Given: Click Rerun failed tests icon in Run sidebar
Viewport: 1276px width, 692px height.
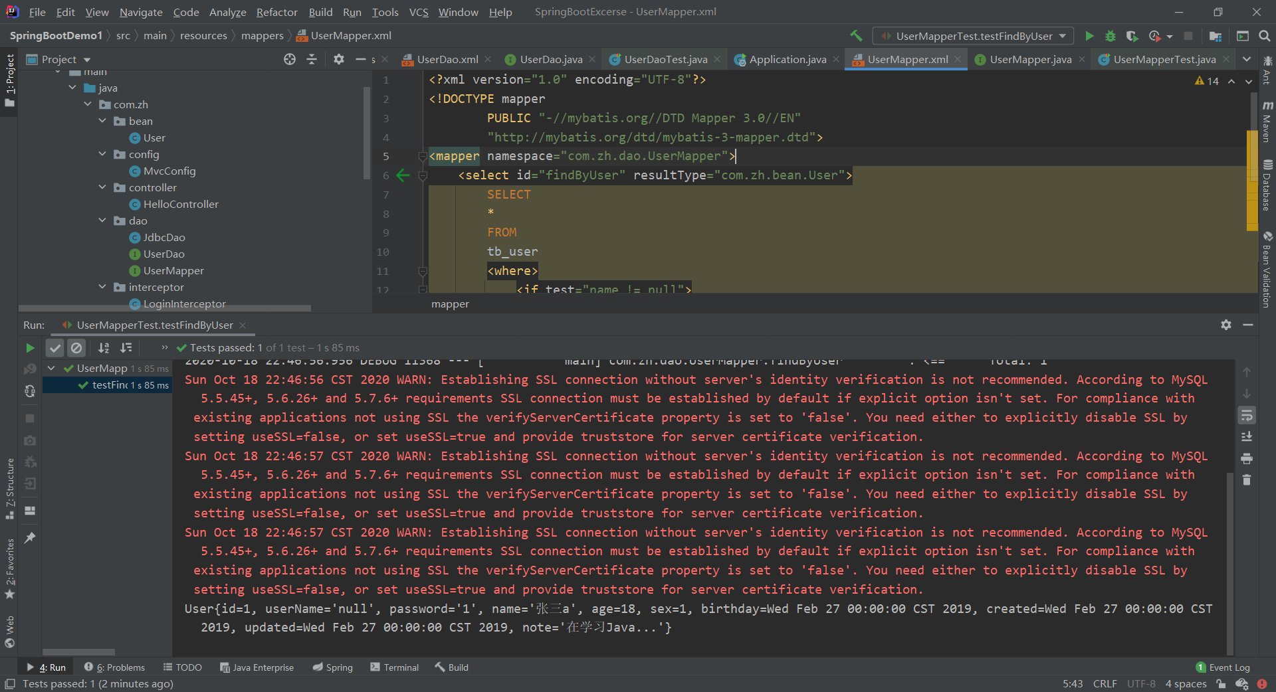Looking at the screenshot, I should [x=30, y=369].
